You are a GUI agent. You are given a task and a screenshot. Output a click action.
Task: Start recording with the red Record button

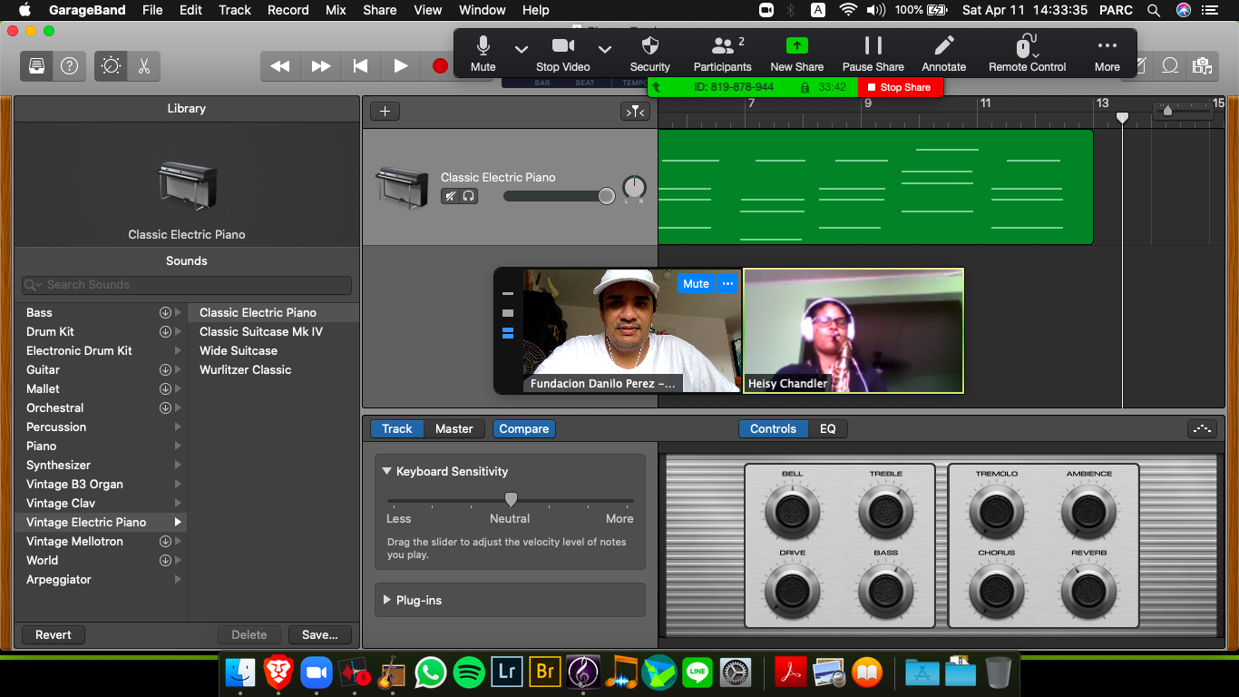tap(440, 66)
